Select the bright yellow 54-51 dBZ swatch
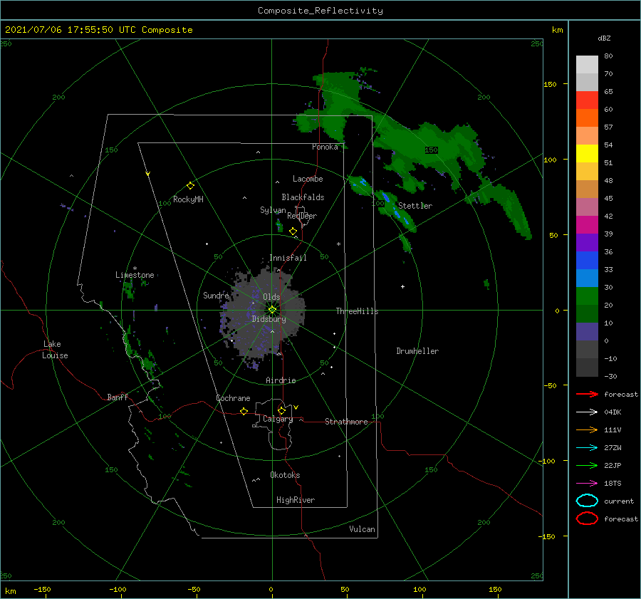Viewport: 641px width, 599px height. click(587, 153)
